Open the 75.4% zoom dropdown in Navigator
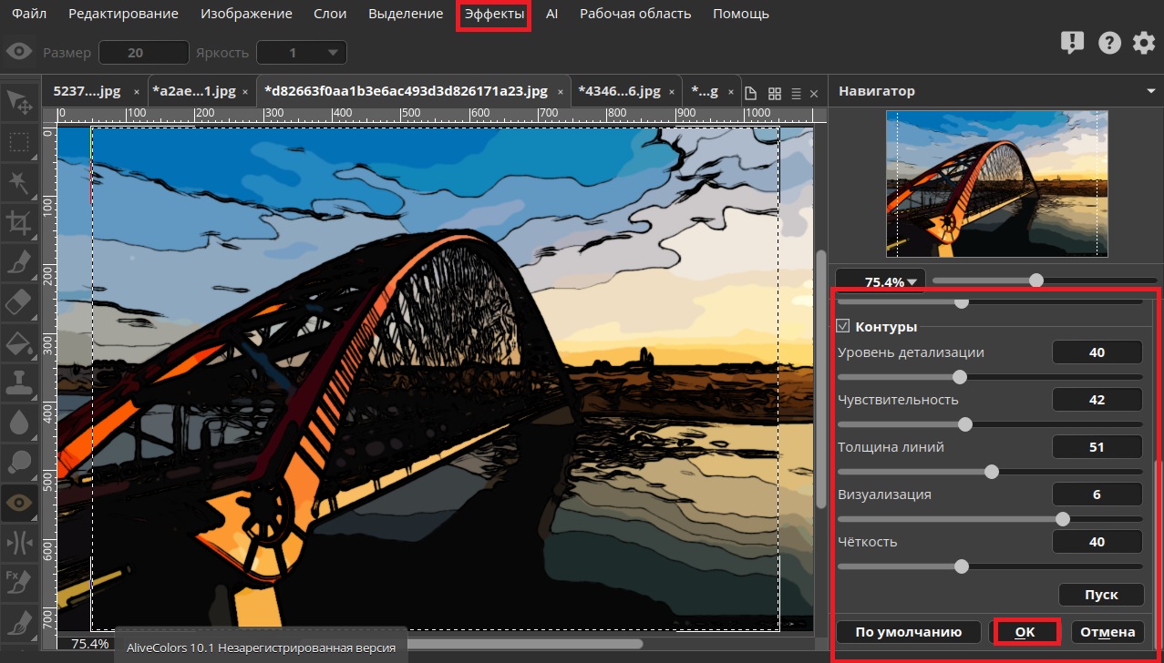 881,281
